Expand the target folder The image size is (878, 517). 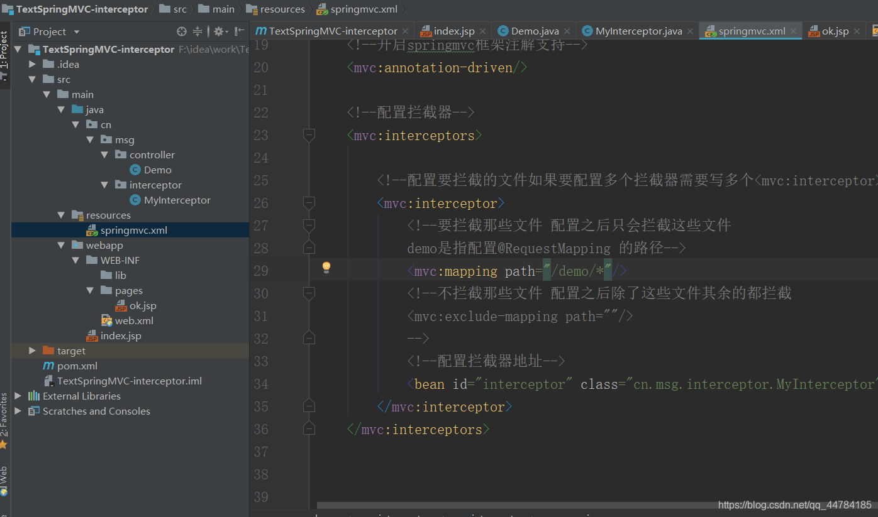33,351
